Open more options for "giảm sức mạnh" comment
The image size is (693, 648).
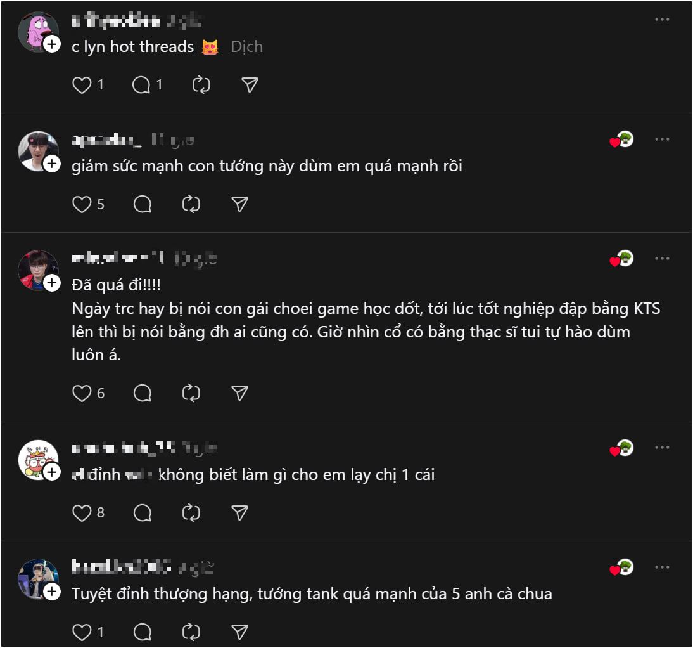pyautogui.click(x=662, y=139)
